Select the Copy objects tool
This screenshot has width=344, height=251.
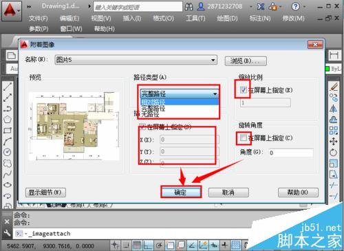coord(334,98)
